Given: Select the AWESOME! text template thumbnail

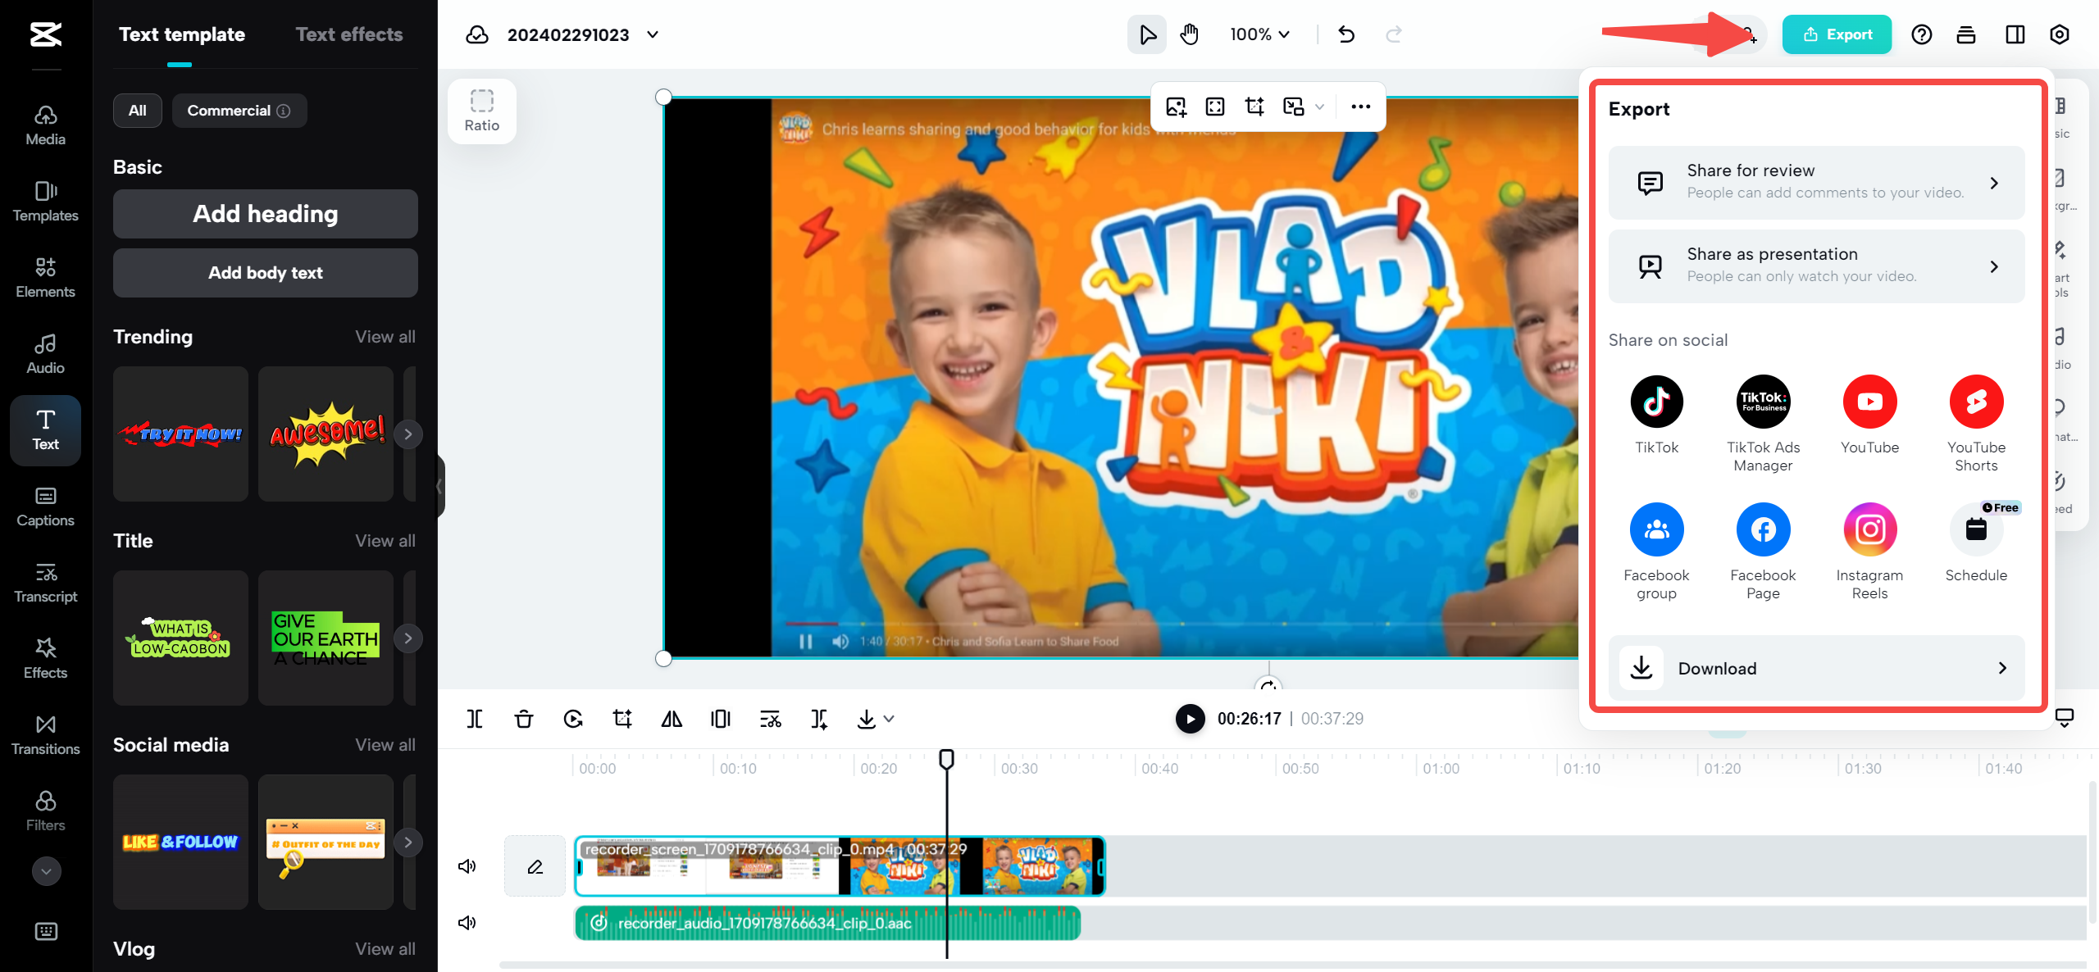Looking at the screenshot, I should (325, 434).
